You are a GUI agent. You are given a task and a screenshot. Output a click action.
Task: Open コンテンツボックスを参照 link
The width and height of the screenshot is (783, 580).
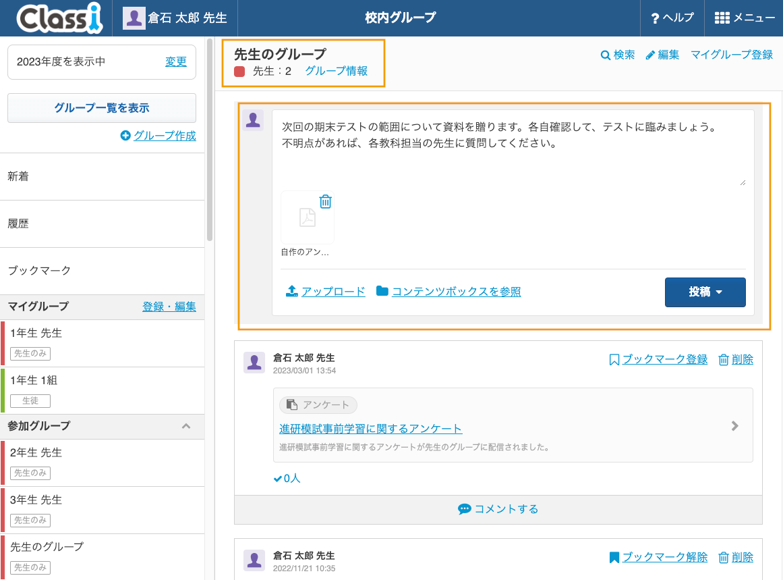(457, 292)
